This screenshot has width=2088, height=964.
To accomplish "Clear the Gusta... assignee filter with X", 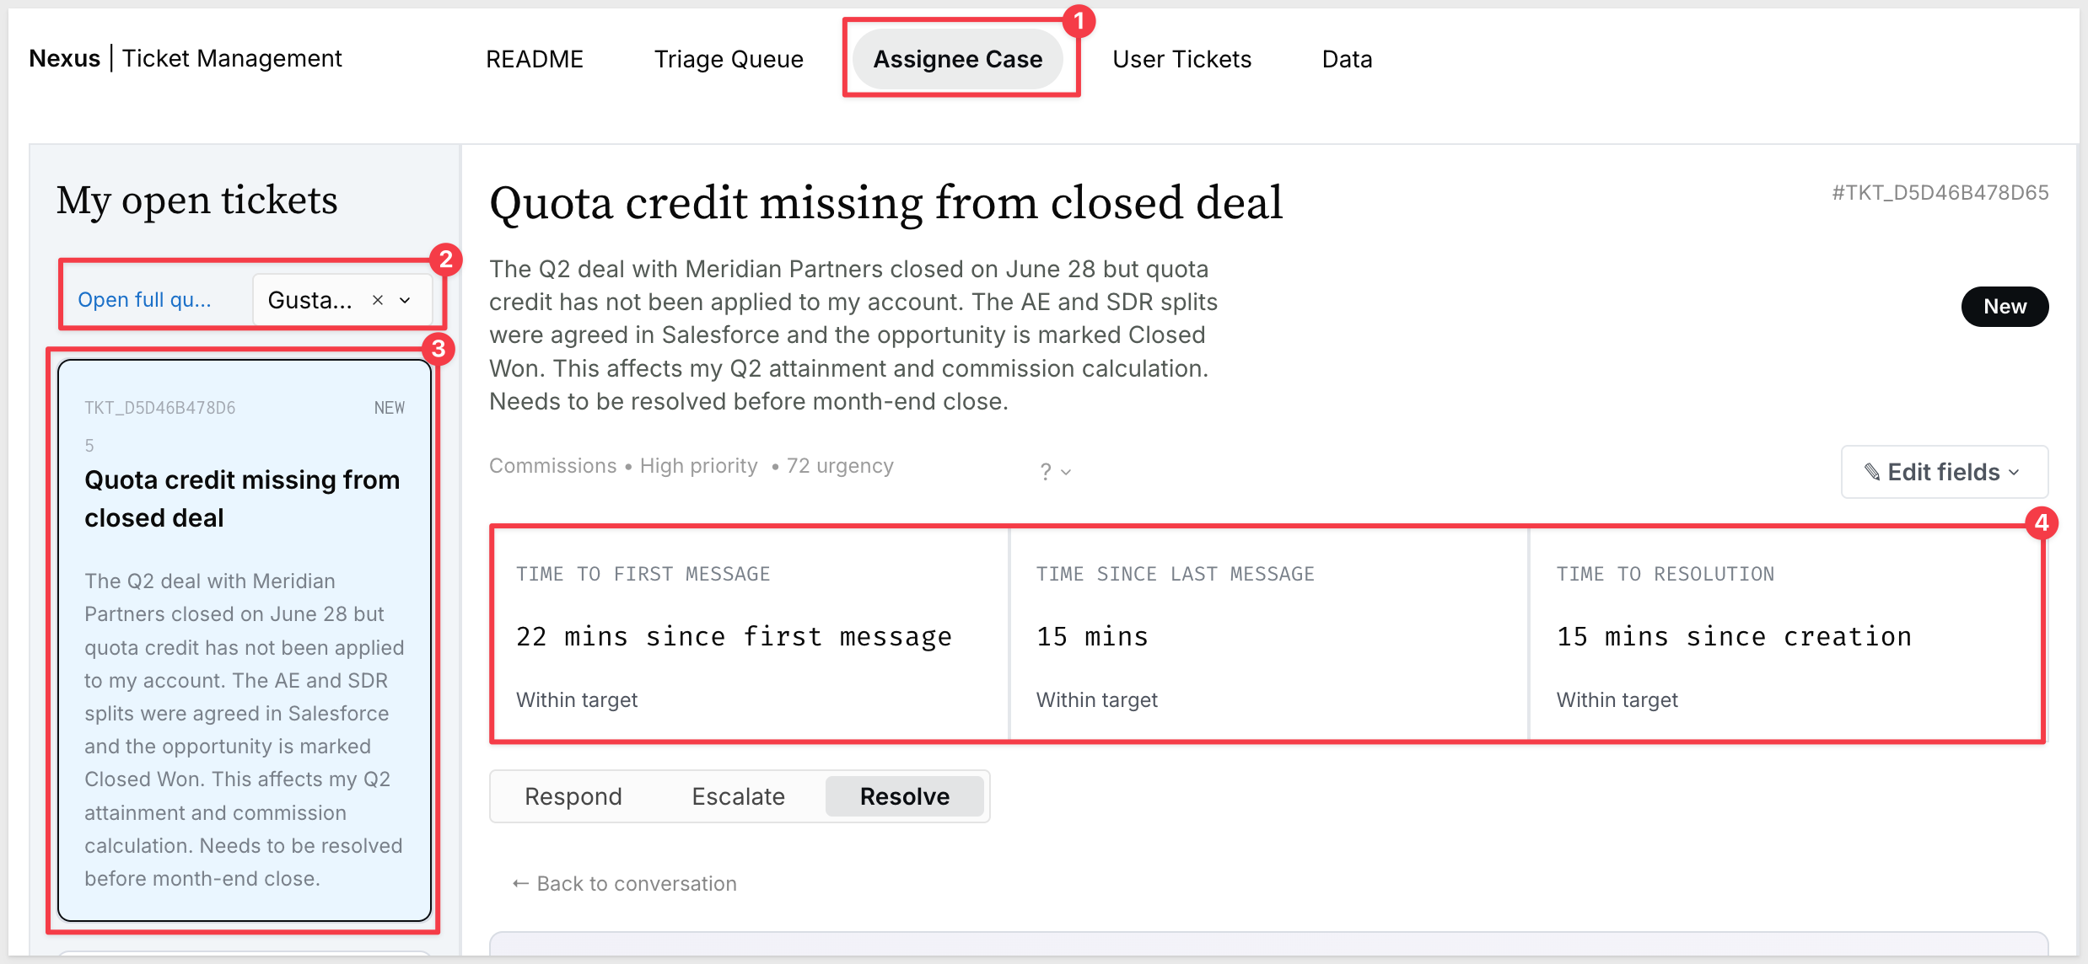I will pos(378,300).
